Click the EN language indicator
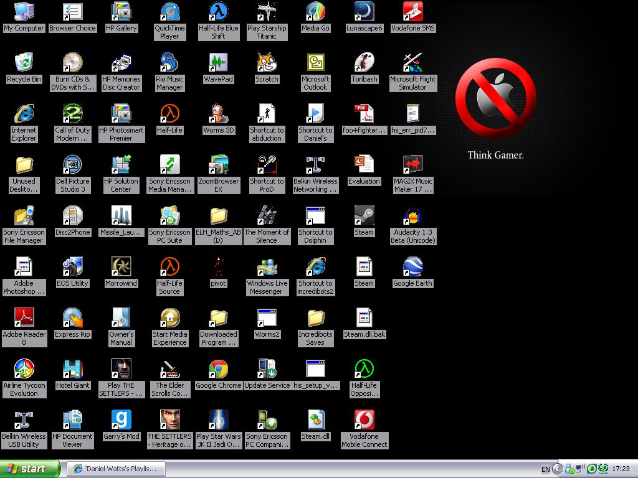Image resolution: width=638 pixels, height=478 pixels. point(545,469)
